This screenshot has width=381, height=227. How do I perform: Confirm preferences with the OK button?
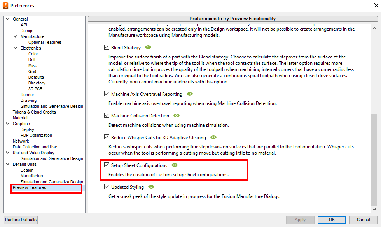tap(331, 220)
